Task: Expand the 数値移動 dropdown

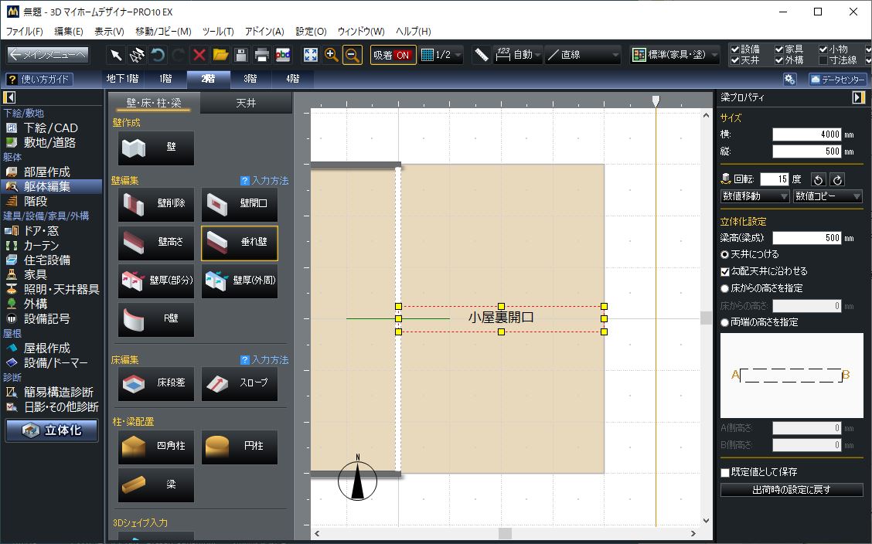Action: [x=754, y=197]
